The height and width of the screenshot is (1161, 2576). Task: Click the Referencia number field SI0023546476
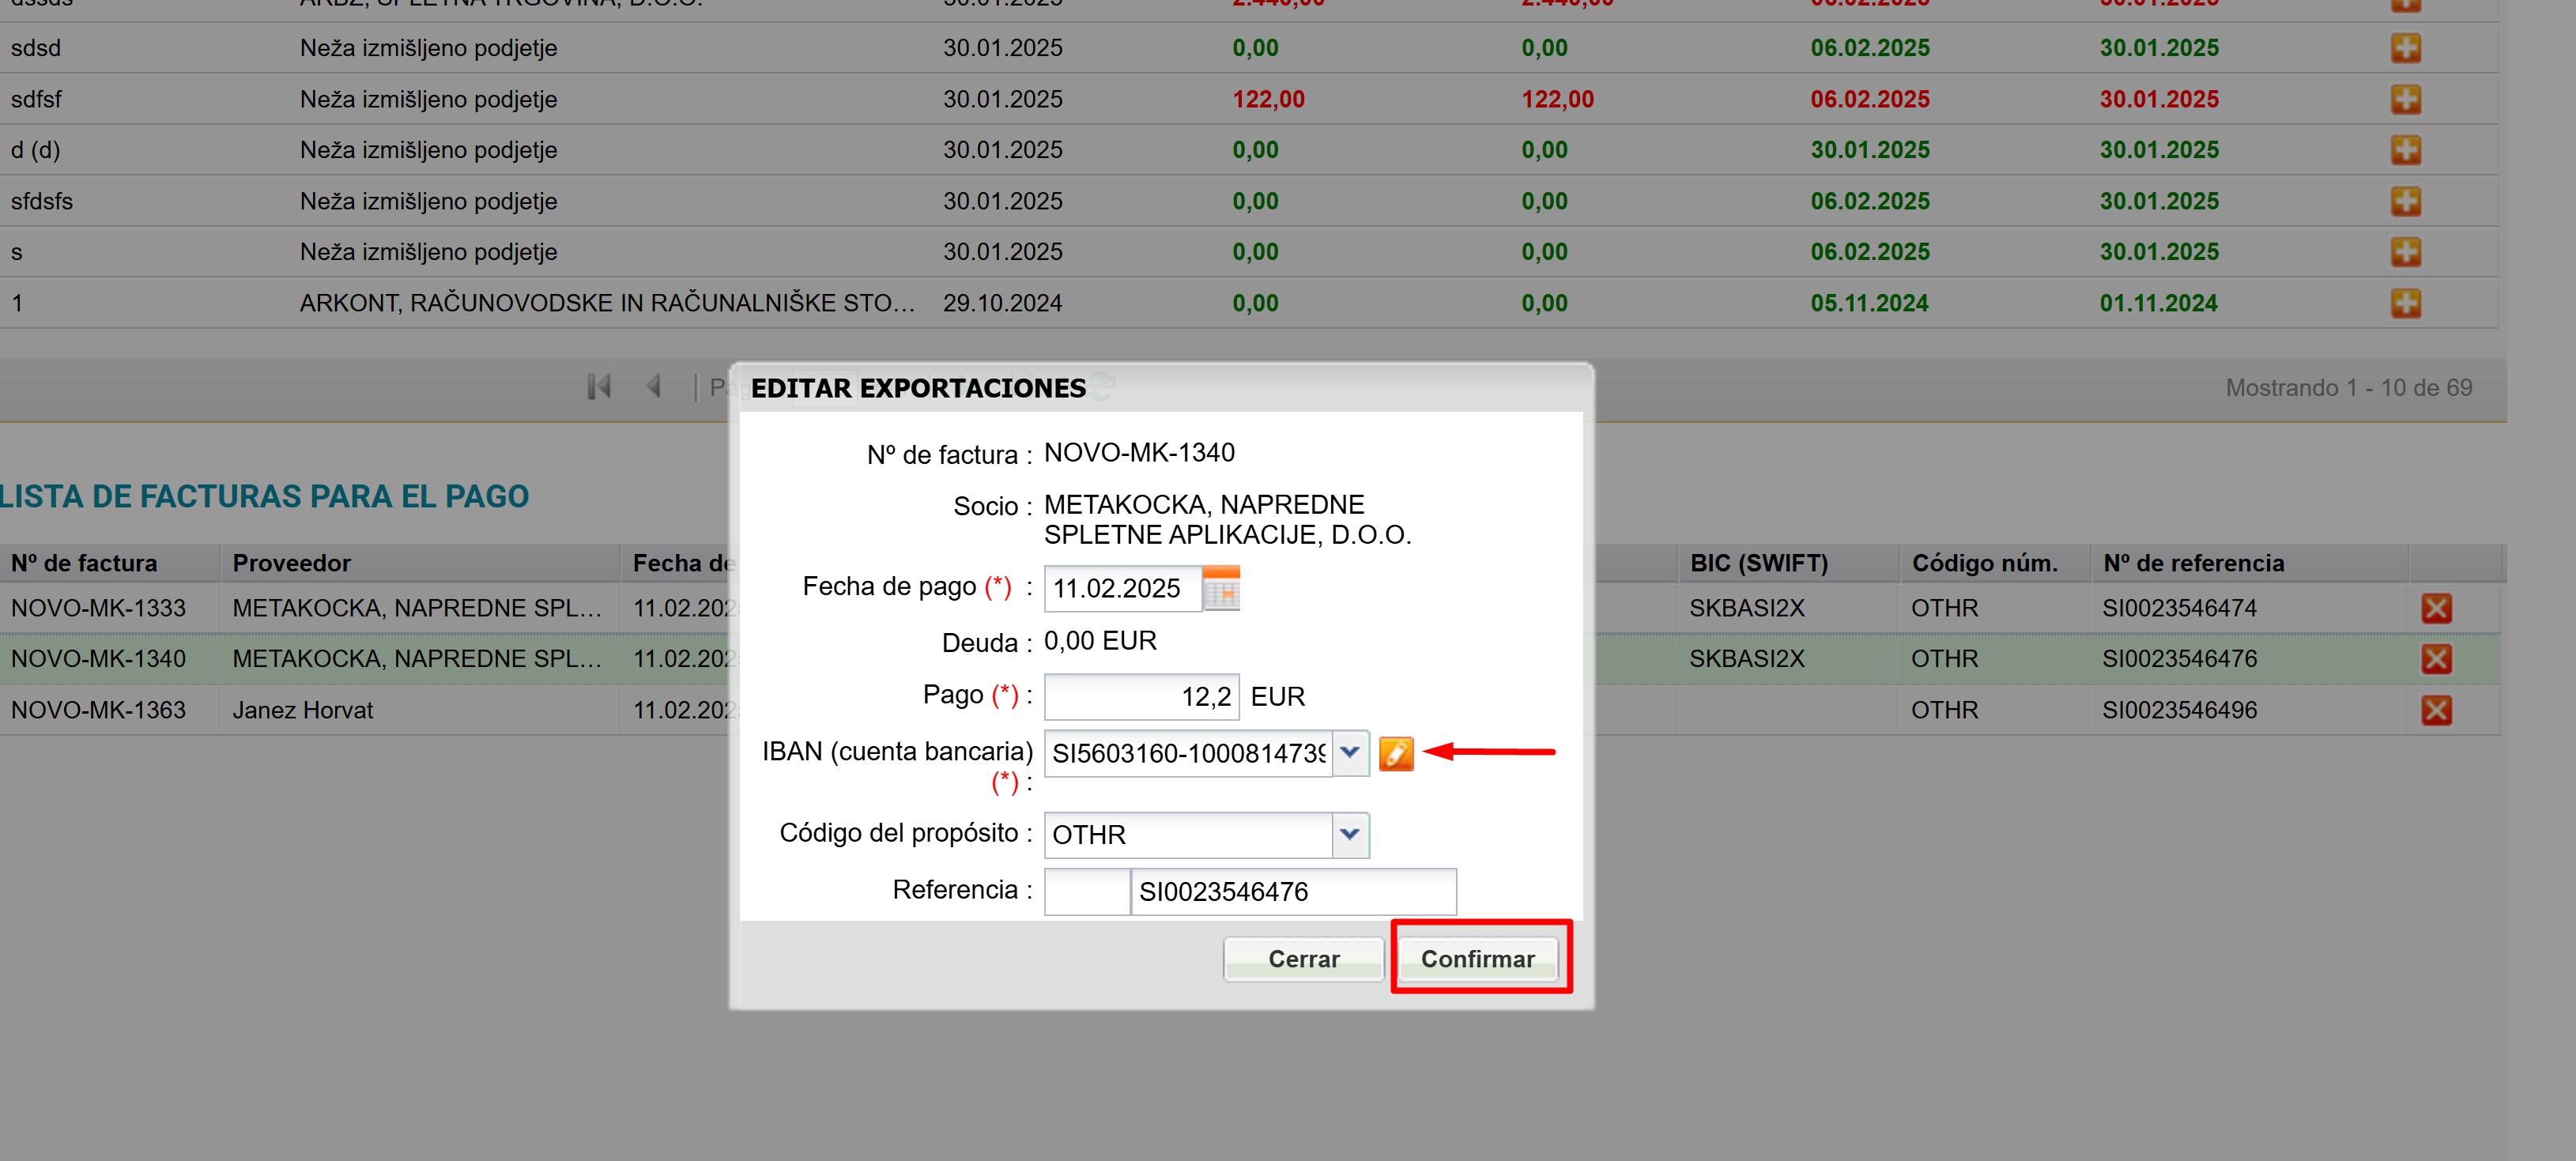coord(1292,892)
